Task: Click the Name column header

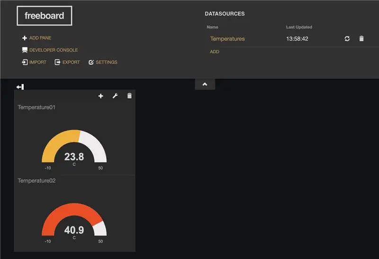Action: point(212,27)
